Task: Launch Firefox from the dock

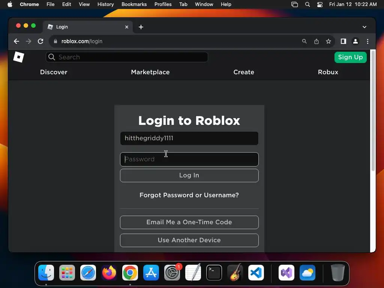Action: click(x=109, y=273)
